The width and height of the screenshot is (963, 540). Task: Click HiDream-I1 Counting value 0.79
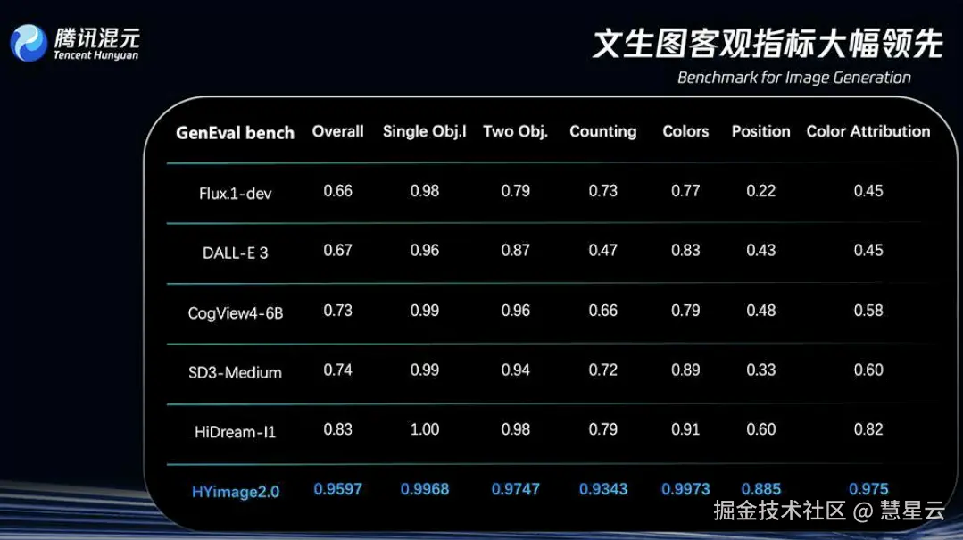click(x=603, y=430)
